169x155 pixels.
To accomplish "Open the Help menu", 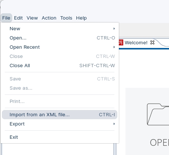I will tap(81, 18).
